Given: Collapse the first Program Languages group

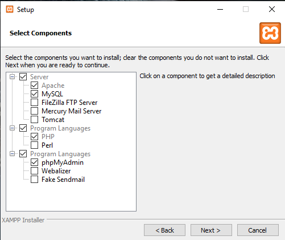Looking at the screenshot, I should point(12,128).
